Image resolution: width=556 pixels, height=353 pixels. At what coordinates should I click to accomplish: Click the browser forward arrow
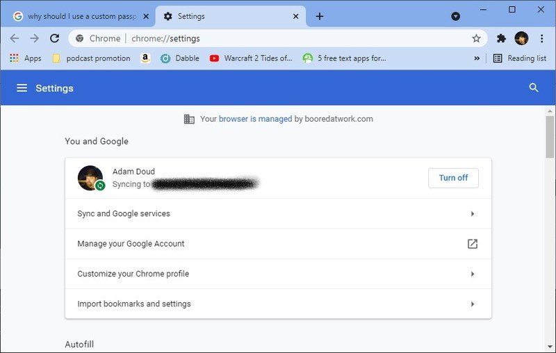[x=34, y=38]
